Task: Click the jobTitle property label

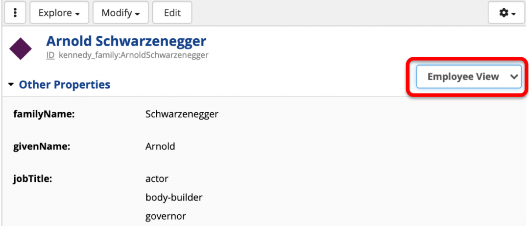Action: pos(33,178)
